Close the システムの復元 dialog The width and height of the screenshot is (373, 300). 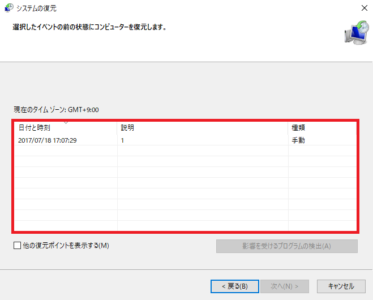(364, 8)
